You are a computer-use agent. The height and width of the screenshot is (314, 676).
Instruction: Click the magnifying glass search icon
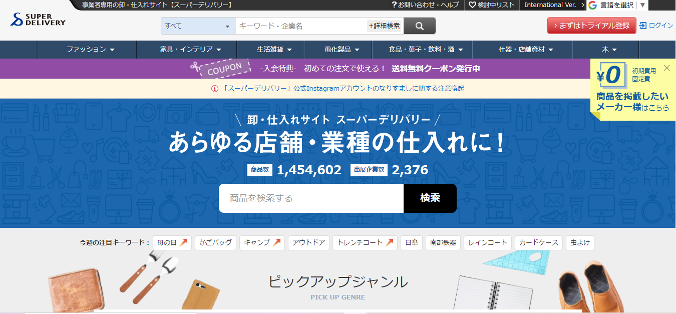[420, 26]
